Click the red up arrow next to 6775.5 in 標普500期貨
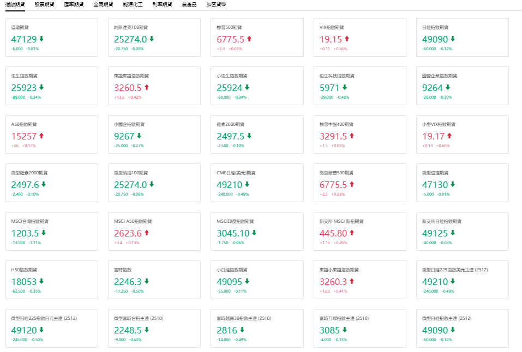This screenshot has width=522, height=352. tap(249, 39)
